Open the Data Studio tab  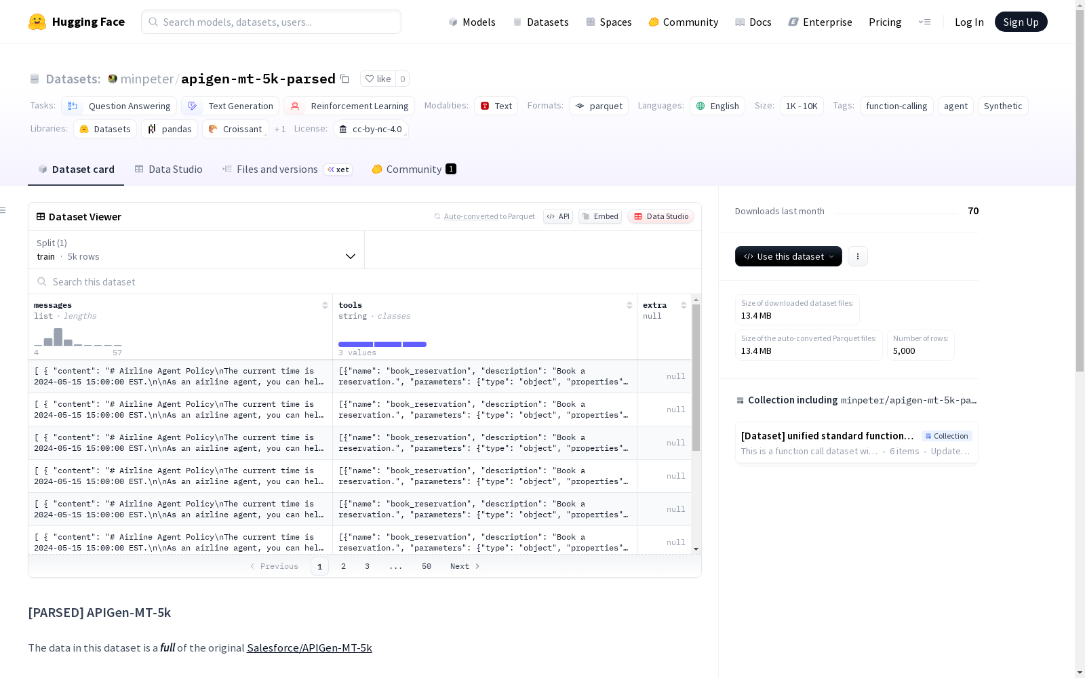[169, 169]
